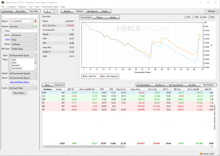The height and width of the screenshot is (156, 220).
Task: Switch to the Results tab
Action: [x=67, y=11]
